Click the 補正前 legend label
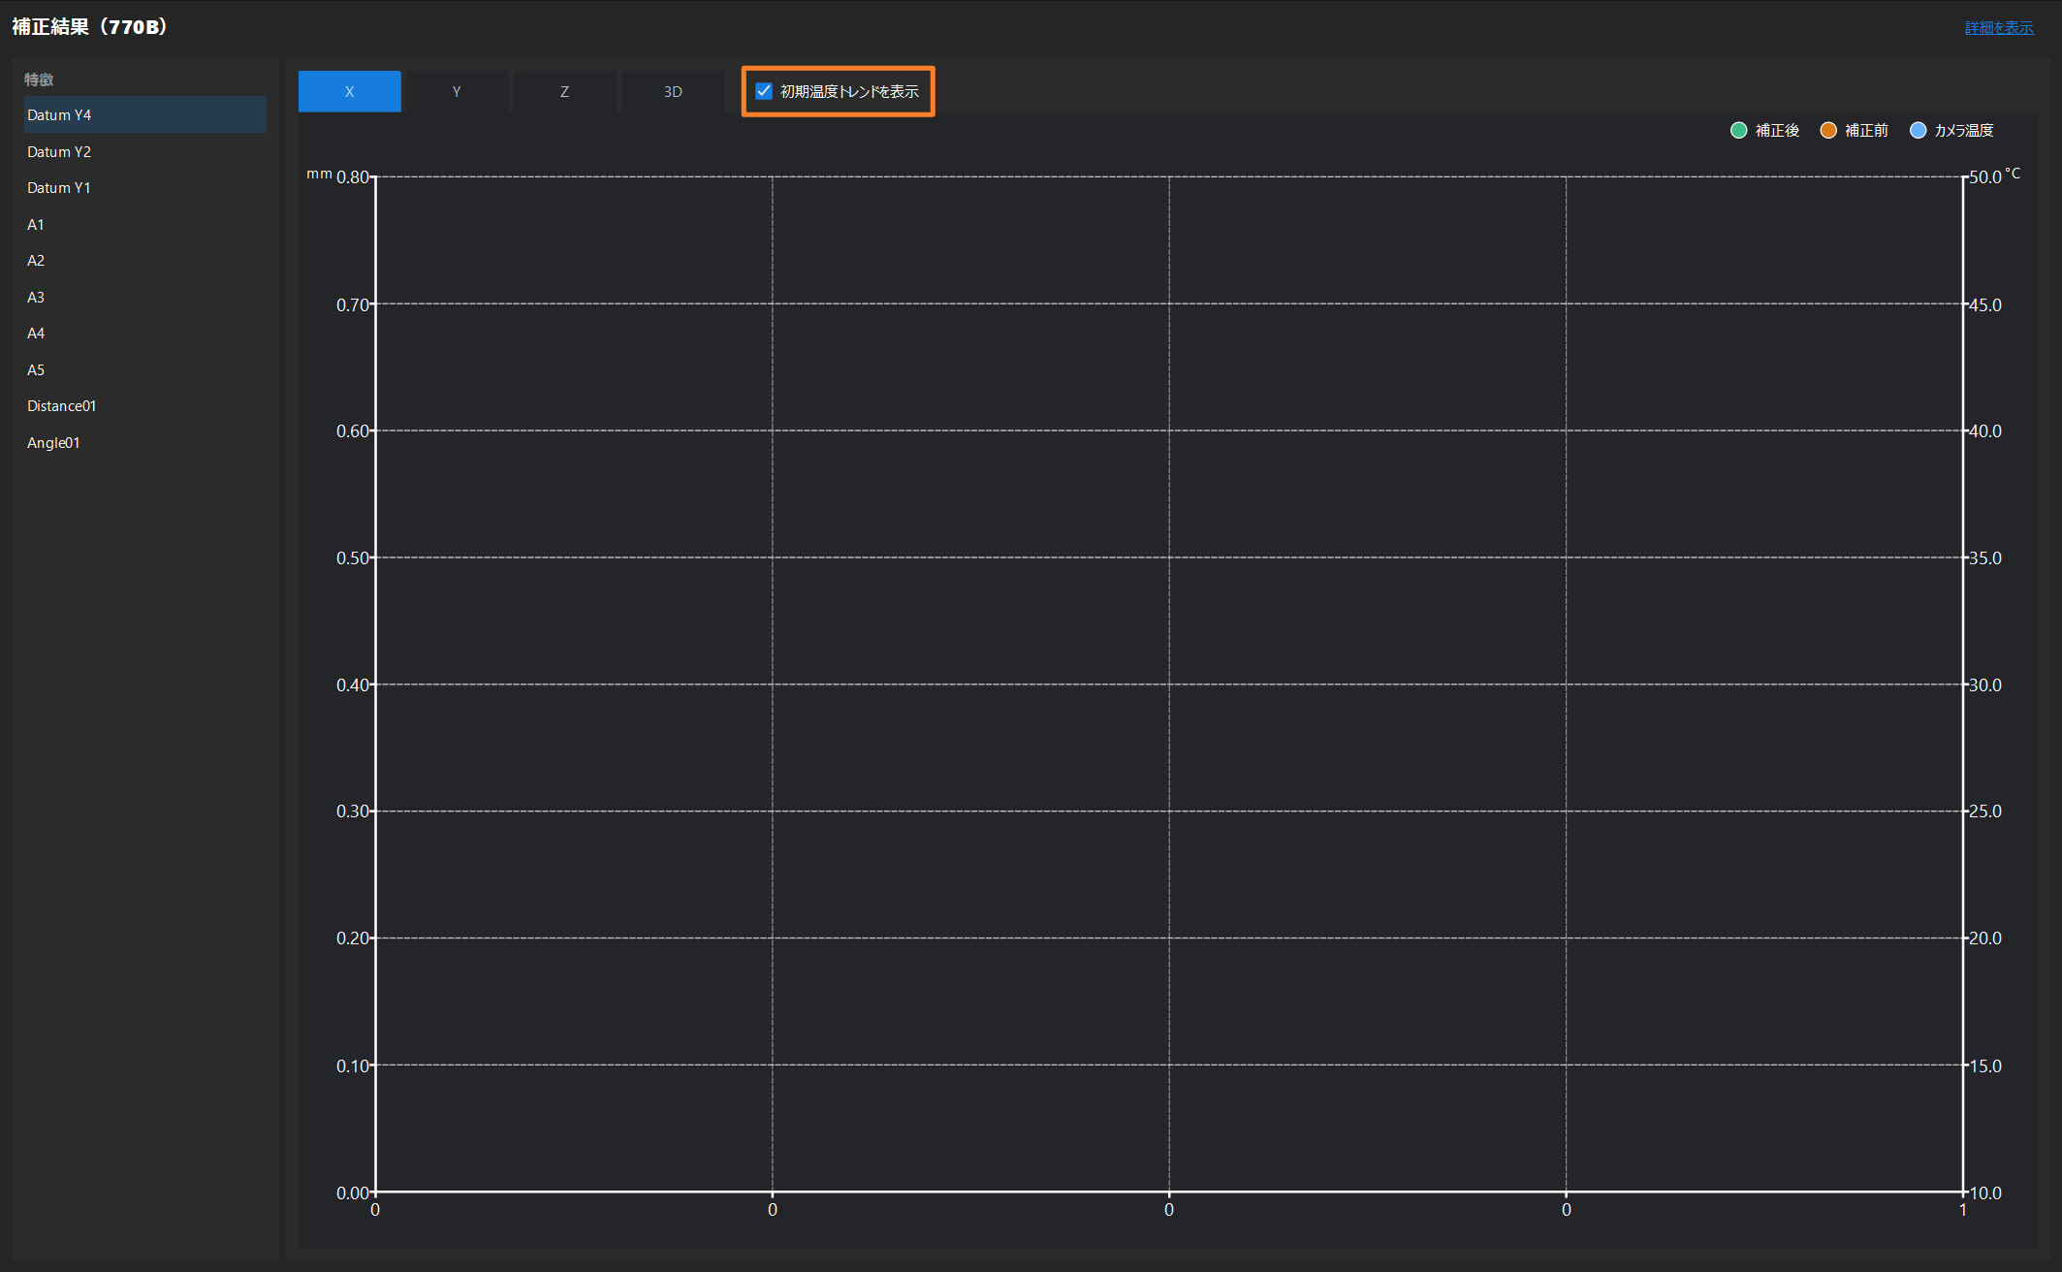The width and height of the screenshot is (2062, 1272). click(1866, 130)
